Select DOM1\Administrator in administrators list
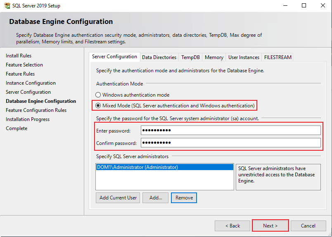332x237 pixels. [164, 167]
